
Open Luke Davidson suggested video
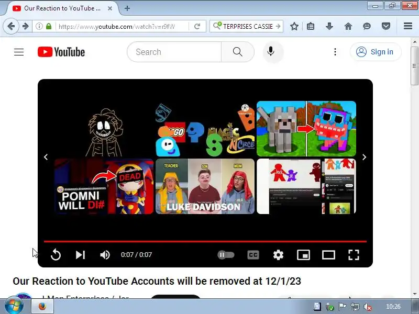205,186
